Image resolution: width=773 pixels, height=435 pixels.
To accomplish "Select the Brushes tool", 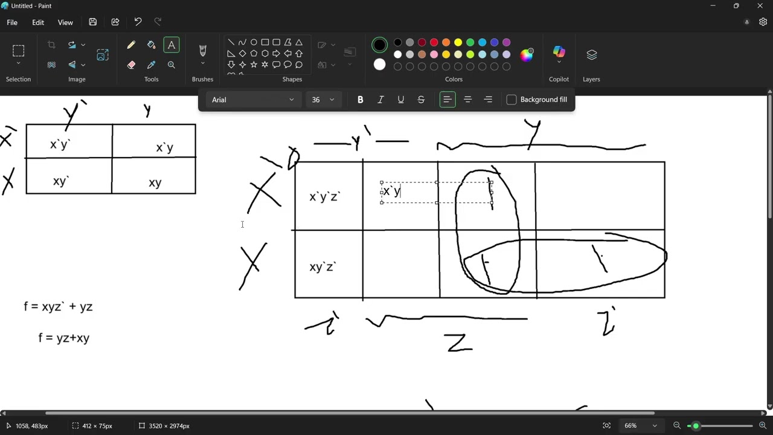I will pyautogui.click(x=202, y=51).
